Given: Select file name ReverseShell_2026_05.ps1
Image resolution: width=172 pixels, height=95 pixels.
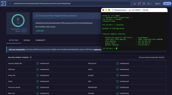Looking at the screenshot, I should [46, 27].
